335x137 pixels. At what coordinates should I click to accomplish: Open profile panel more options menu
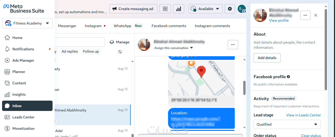click(x=305, y=15)
